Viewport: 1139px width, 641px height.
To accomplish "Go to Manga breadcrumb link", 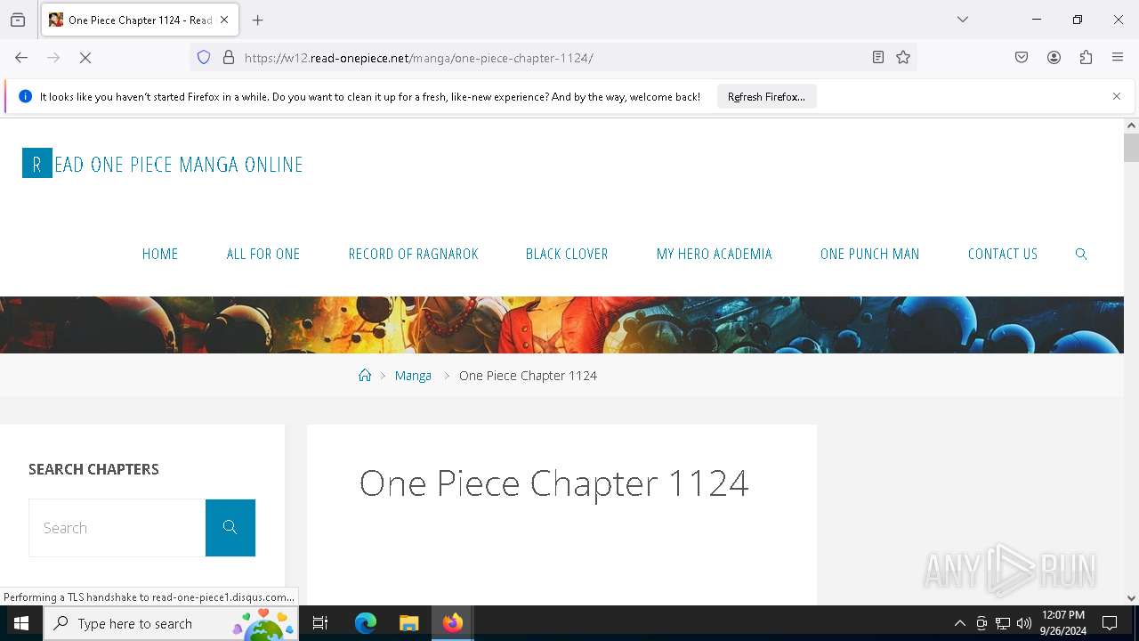I will tap(413, 376).
